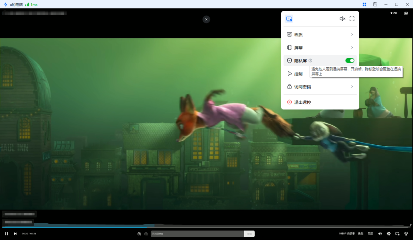
Task: Click the 隐私屏 help question mark icon
Action: 310,60
